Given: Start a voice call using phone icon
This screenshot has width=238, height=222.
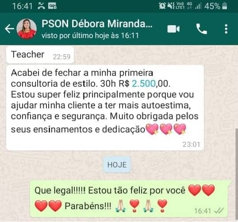Looking at the screenshot, I should click(x=202, y=29).
